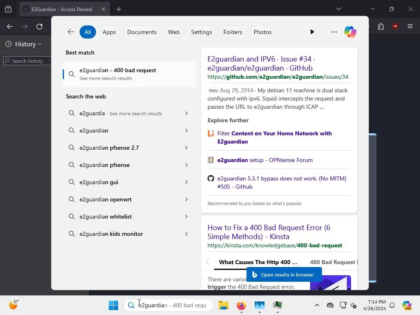Open Firefox hamburger application menu
Image resolution: width=420 pixels, height=315 pixels.
click(410, 26)
